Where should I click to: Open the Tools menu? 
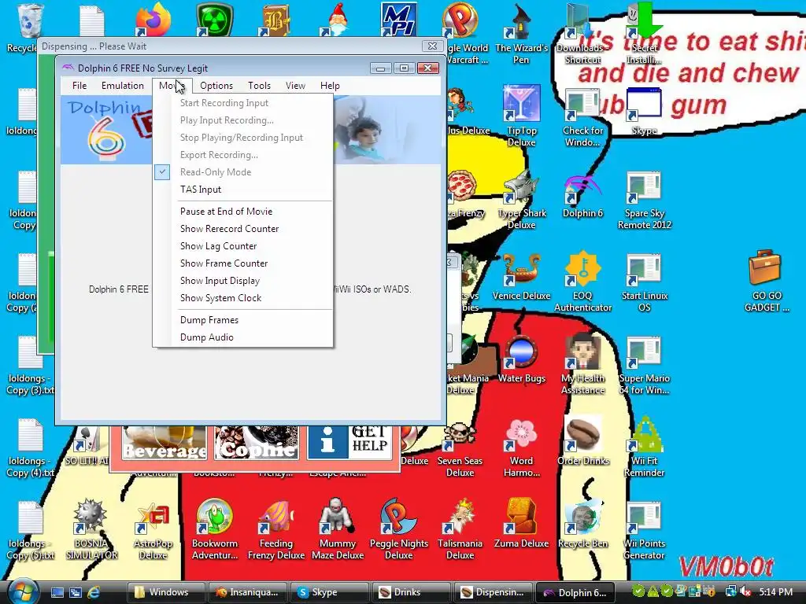tap(259, 86)
